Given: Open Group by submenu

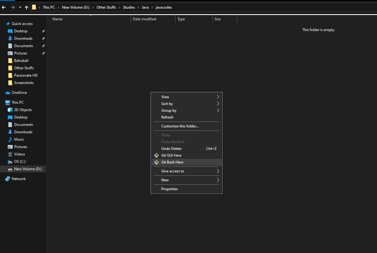Looking at the screenshot, I should coord(187,110).
